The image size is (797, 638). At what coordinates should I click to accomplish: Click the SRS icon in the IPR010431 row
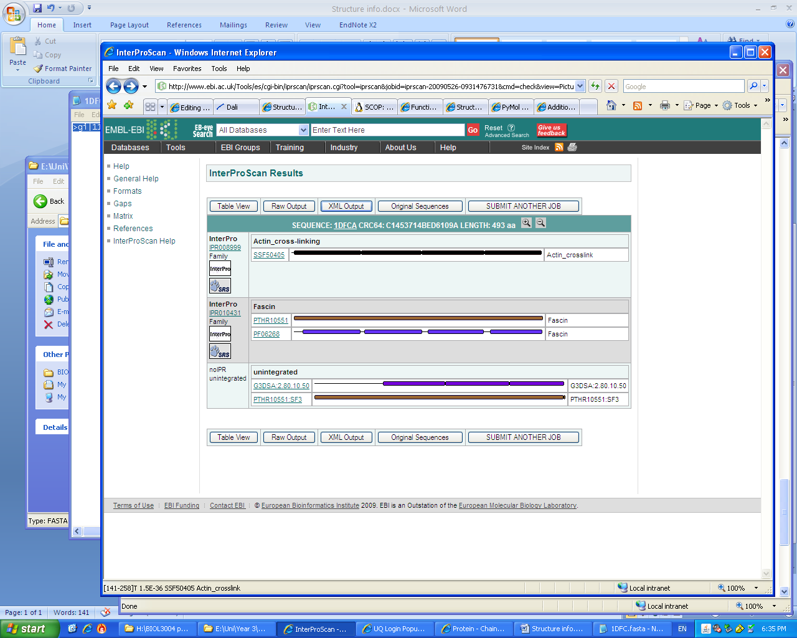220,351
